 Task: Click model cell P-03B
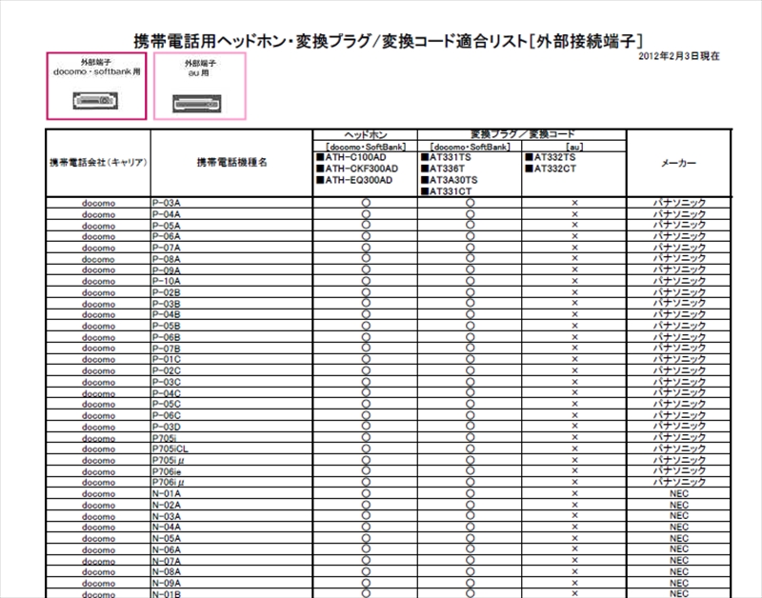[x=231, y=304]
